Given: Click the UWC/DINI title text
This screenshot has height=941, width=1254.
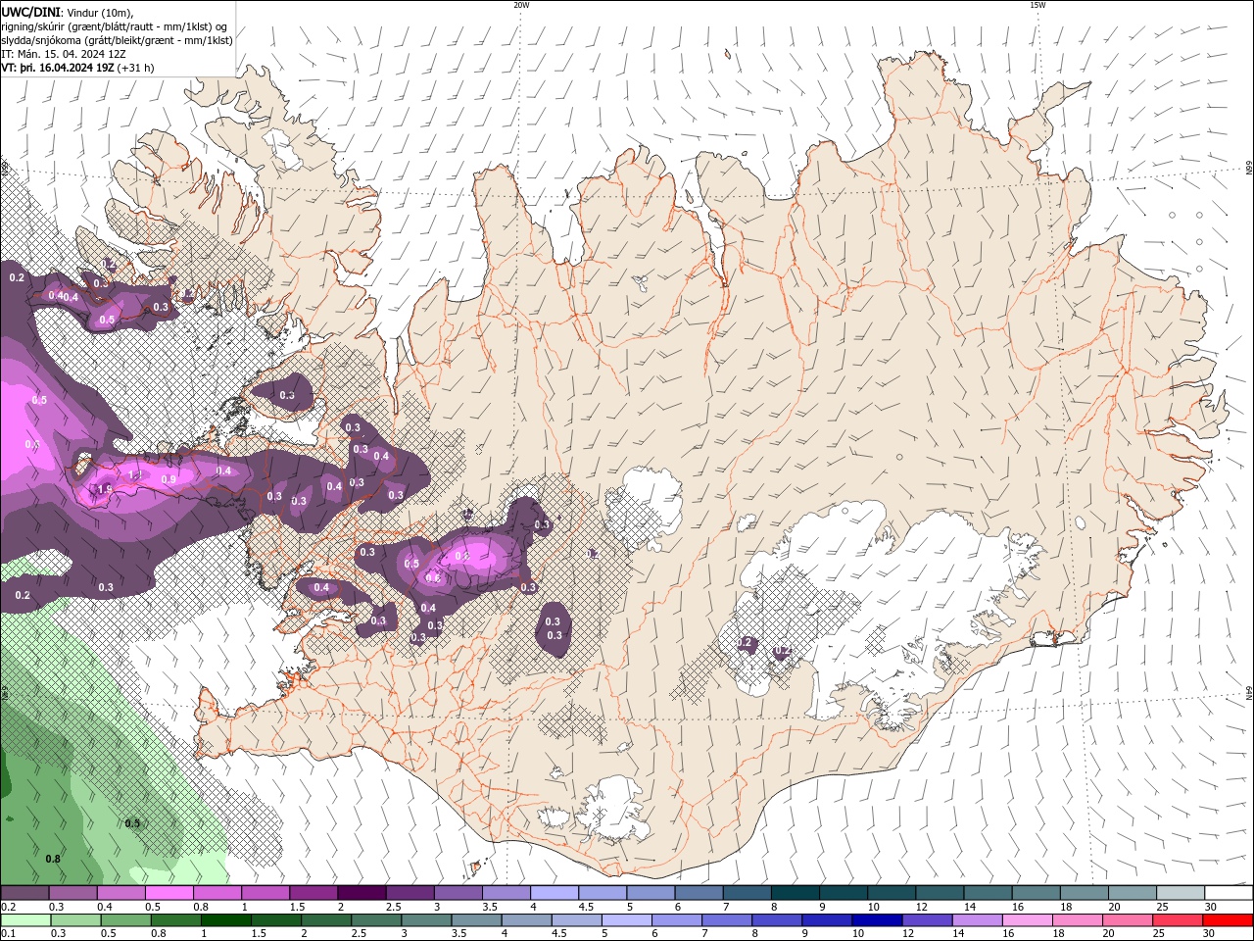Looking at the screenshot, I should [30, 11].
